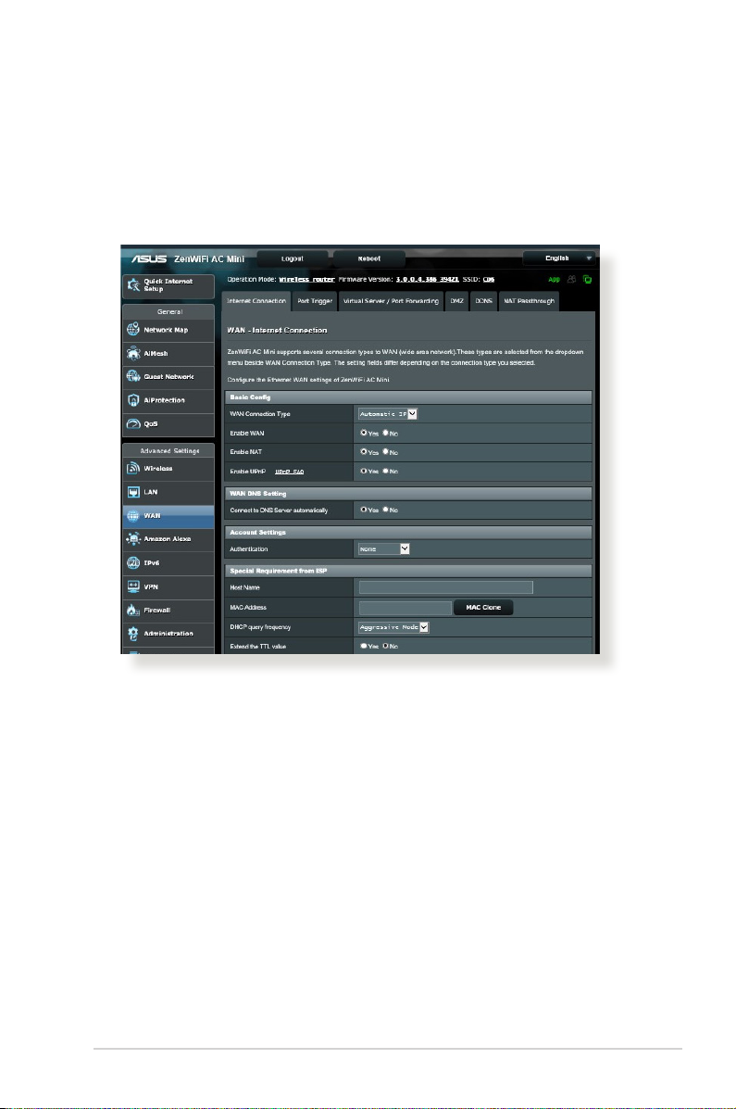Click the MAC Address input field
Viewport: 736px width, 1109px height.
point(405,608)
